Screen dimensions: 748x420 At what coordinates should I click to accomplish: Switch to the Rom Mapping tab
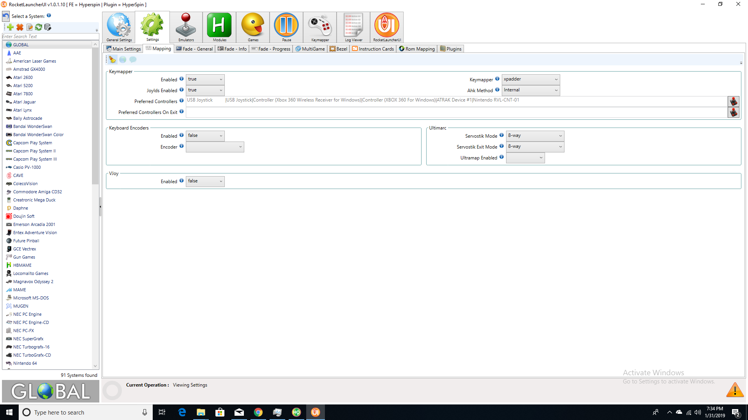tap(416, 49)
